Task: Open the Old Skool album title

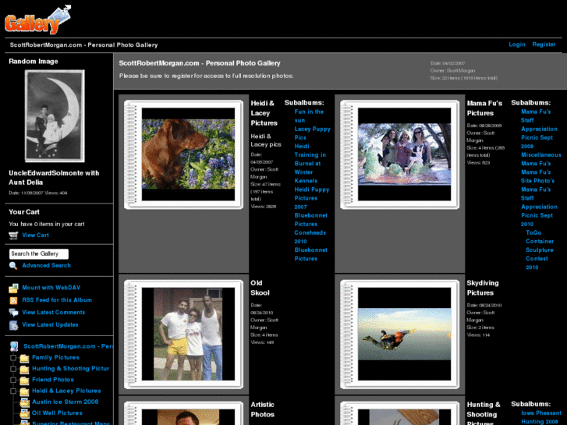Action: pos(260,288)
